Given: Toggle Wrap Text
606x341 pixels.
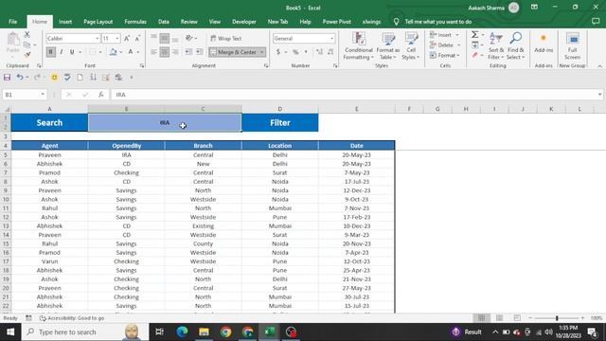Looking at the screenshot, I should 226,38.
